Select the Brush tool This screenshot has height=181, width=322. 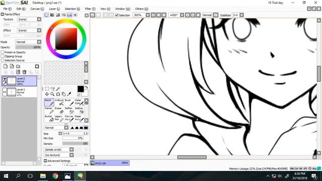click(x=69, y=103)
